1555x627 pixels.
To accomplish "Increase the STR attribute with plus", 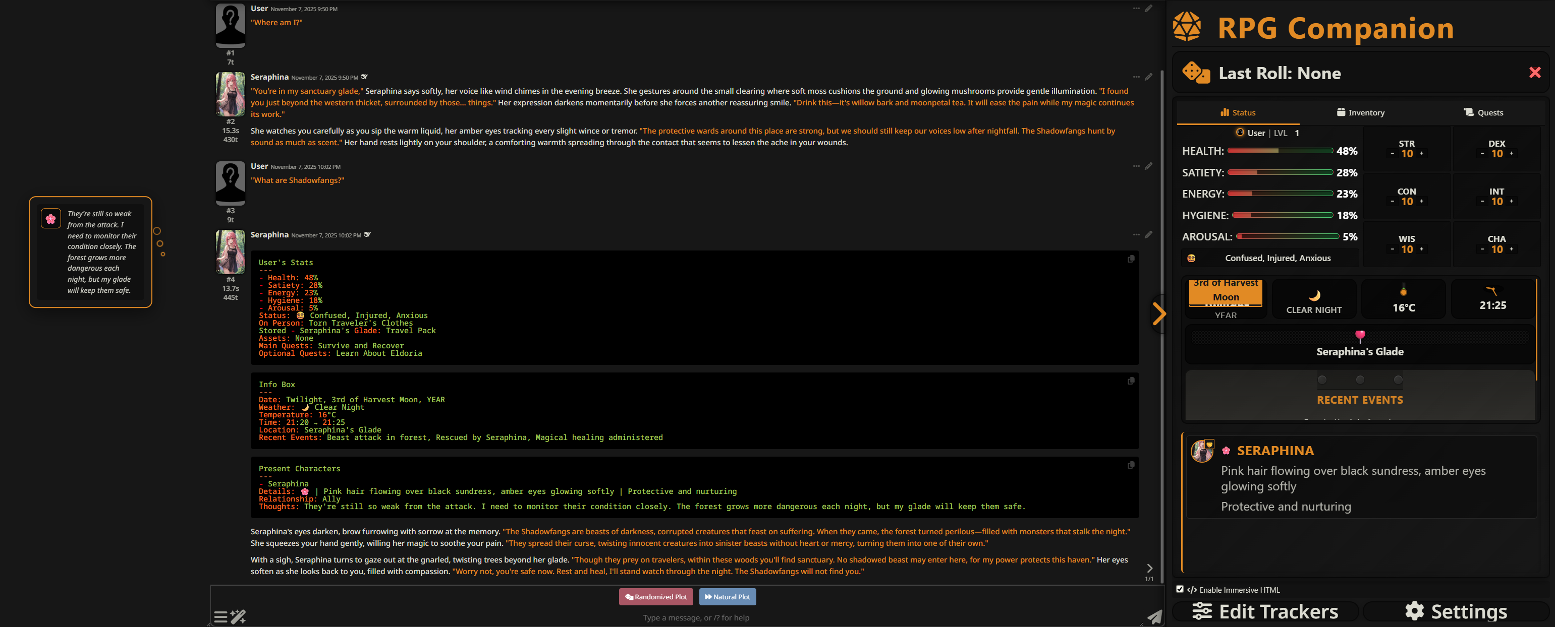I will pos(1422,154).
